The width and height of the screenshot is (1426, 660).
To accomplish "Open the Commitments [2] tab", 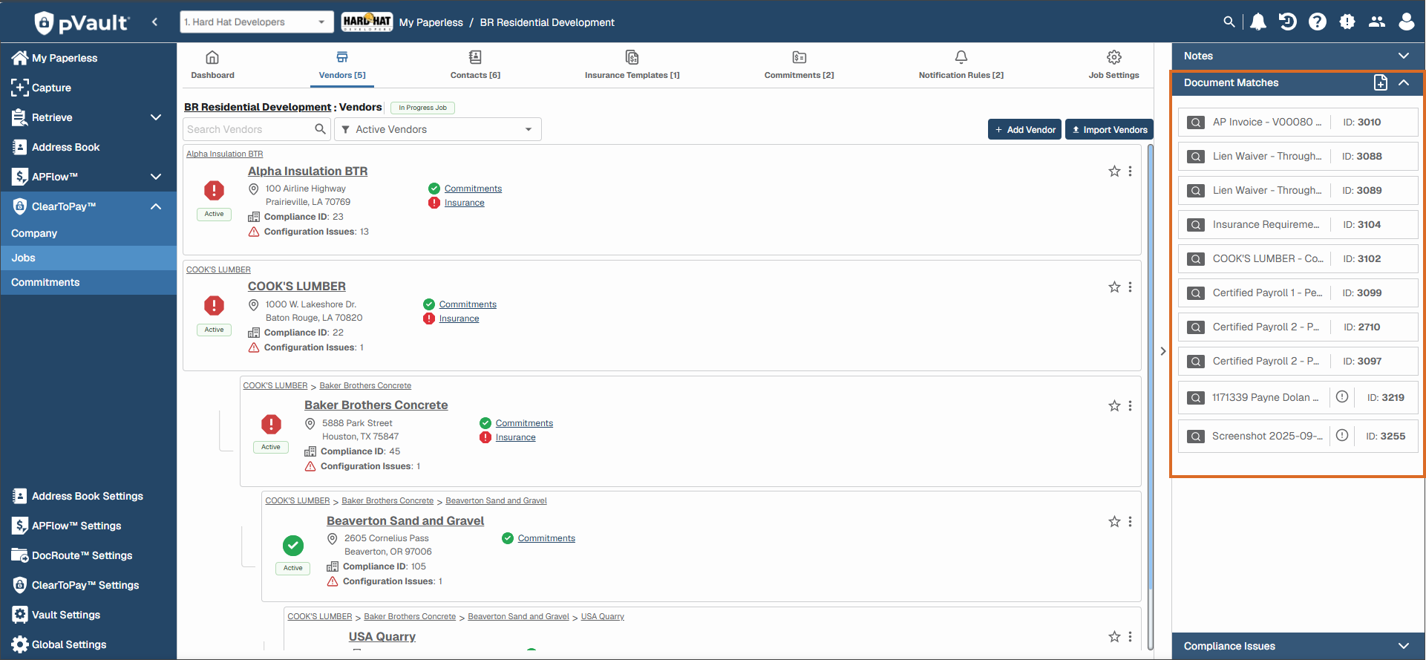I will 799,65.
